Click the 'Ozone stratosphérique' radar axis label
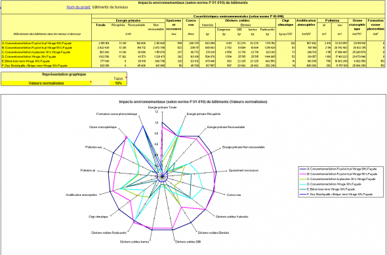The height and width of the screenshot is (255, 387). [x=103, y=127]
